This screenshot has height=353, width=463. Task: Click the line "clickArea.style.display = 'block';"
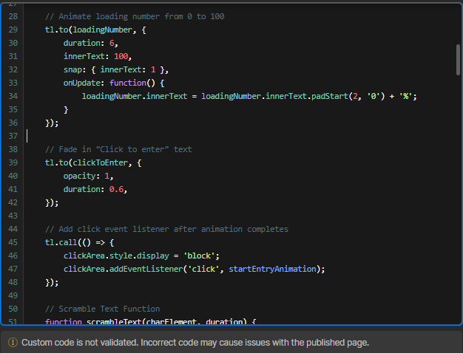(x=141, y=256)
